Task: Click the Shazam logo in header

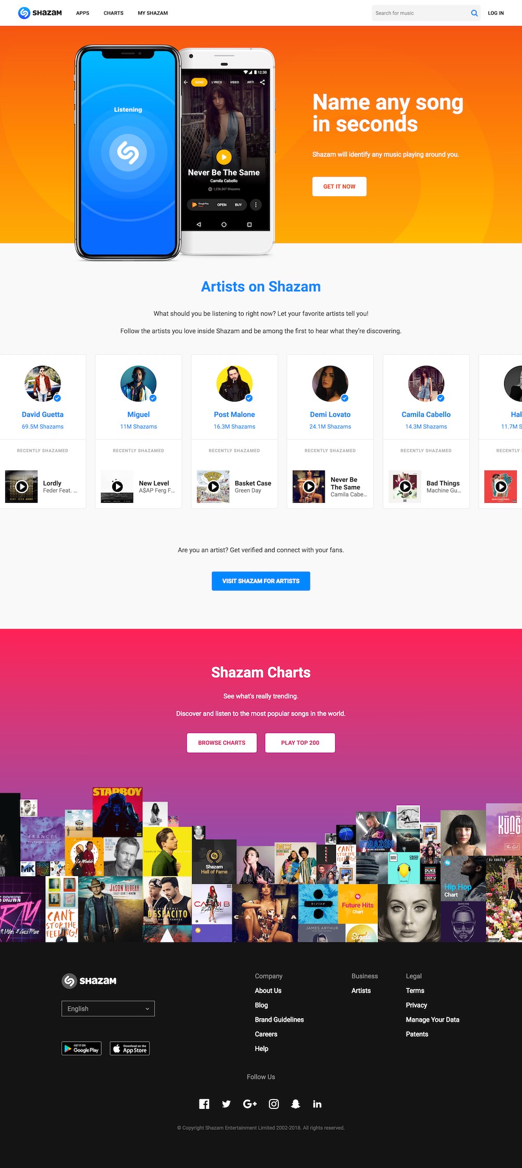Action: click(40, 13)
